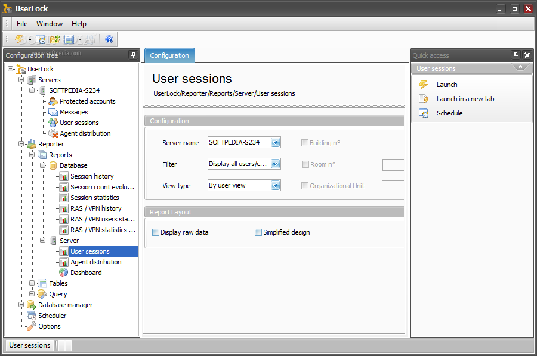Screen dimensions: 537x356
Task: Click Launch in Quick access
Action: coord(447,85)
